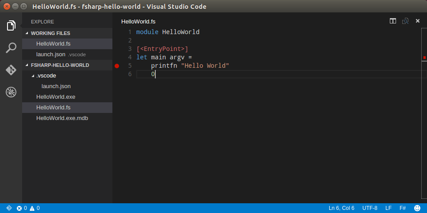Send feedback via the smiley icon
The height and width of the screenshot is (213, 427).
coord(417,208)
